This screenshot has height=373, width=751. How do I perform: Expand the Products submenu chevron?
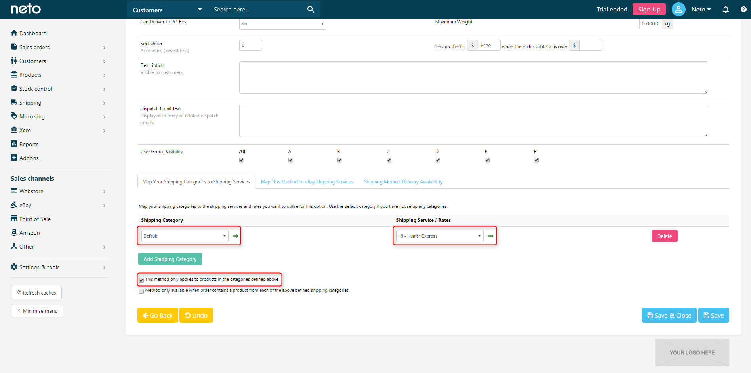[104, 75]
